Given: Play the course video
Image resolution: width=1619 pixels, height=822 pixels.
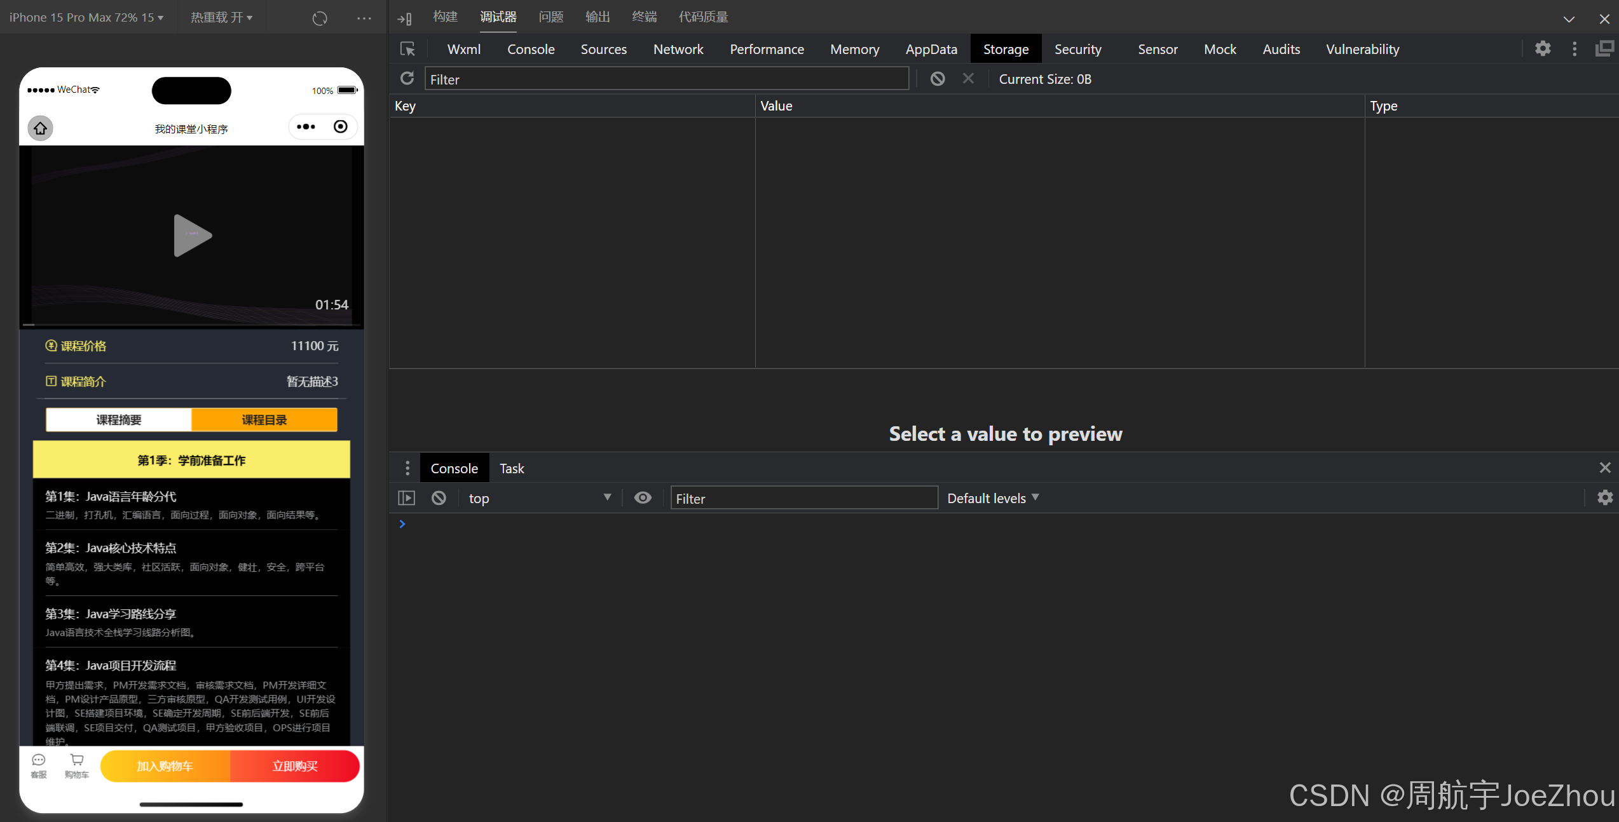Looking at the screenshot, I should pos(192,236).
